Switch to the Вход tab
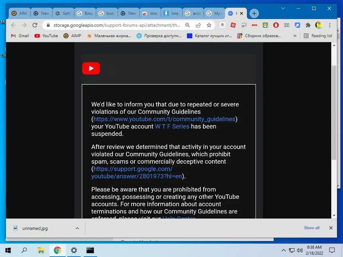The width and height of the screenshot is (343, 257). pyautogui.click(x=85, y=13)
